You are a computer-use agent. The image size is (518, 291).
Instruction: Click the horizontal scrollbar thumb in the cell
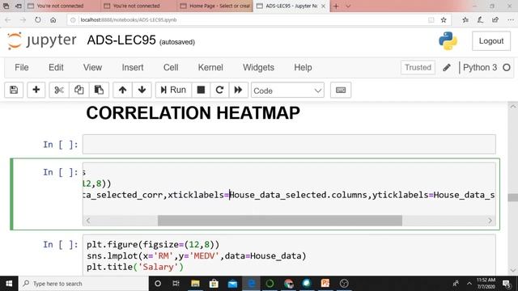(280, 221)
